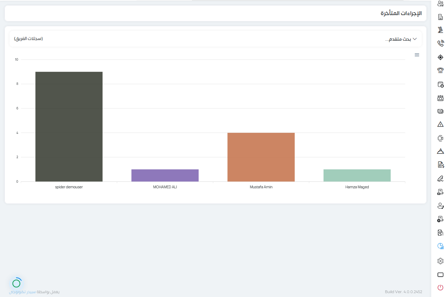
Task: Click the phone call icon in the sidebar
Action: 440,43
